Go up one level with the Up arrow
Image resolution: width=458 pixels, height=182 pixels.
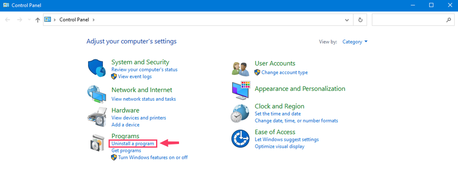point(37,20)
